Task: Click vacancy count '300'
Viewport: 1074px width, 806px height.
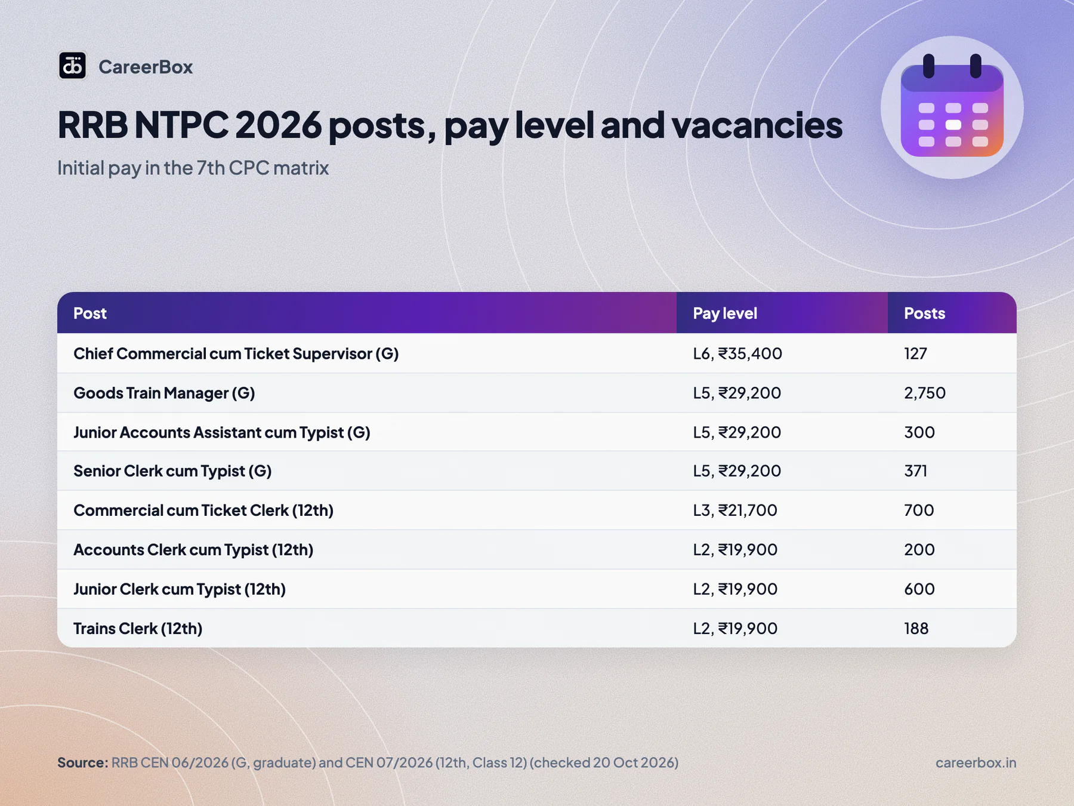Action: tap(919, 432)
